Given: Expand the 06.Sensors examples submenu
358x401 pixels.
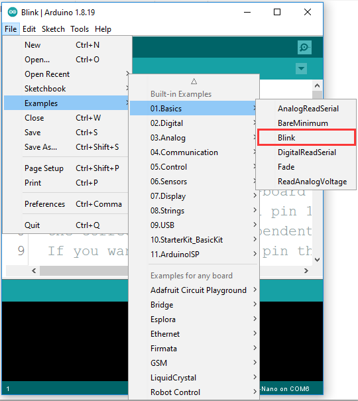Looking at the screenshot, I should pyautogui.click(x=194, y=182).
